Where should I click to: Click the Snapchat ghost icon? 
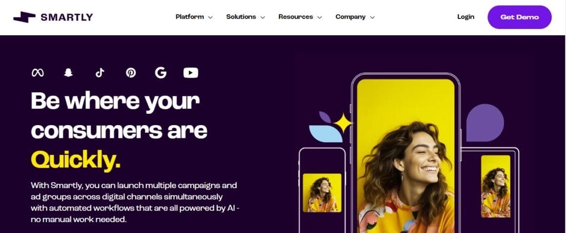[68, 73]
